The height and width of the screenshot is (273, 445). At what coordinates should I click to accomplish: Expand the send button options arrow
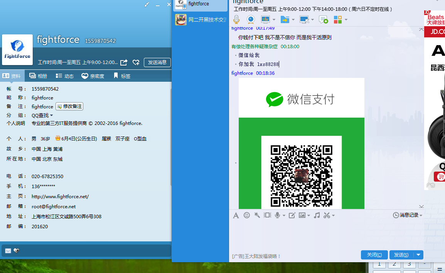(418, 255)
